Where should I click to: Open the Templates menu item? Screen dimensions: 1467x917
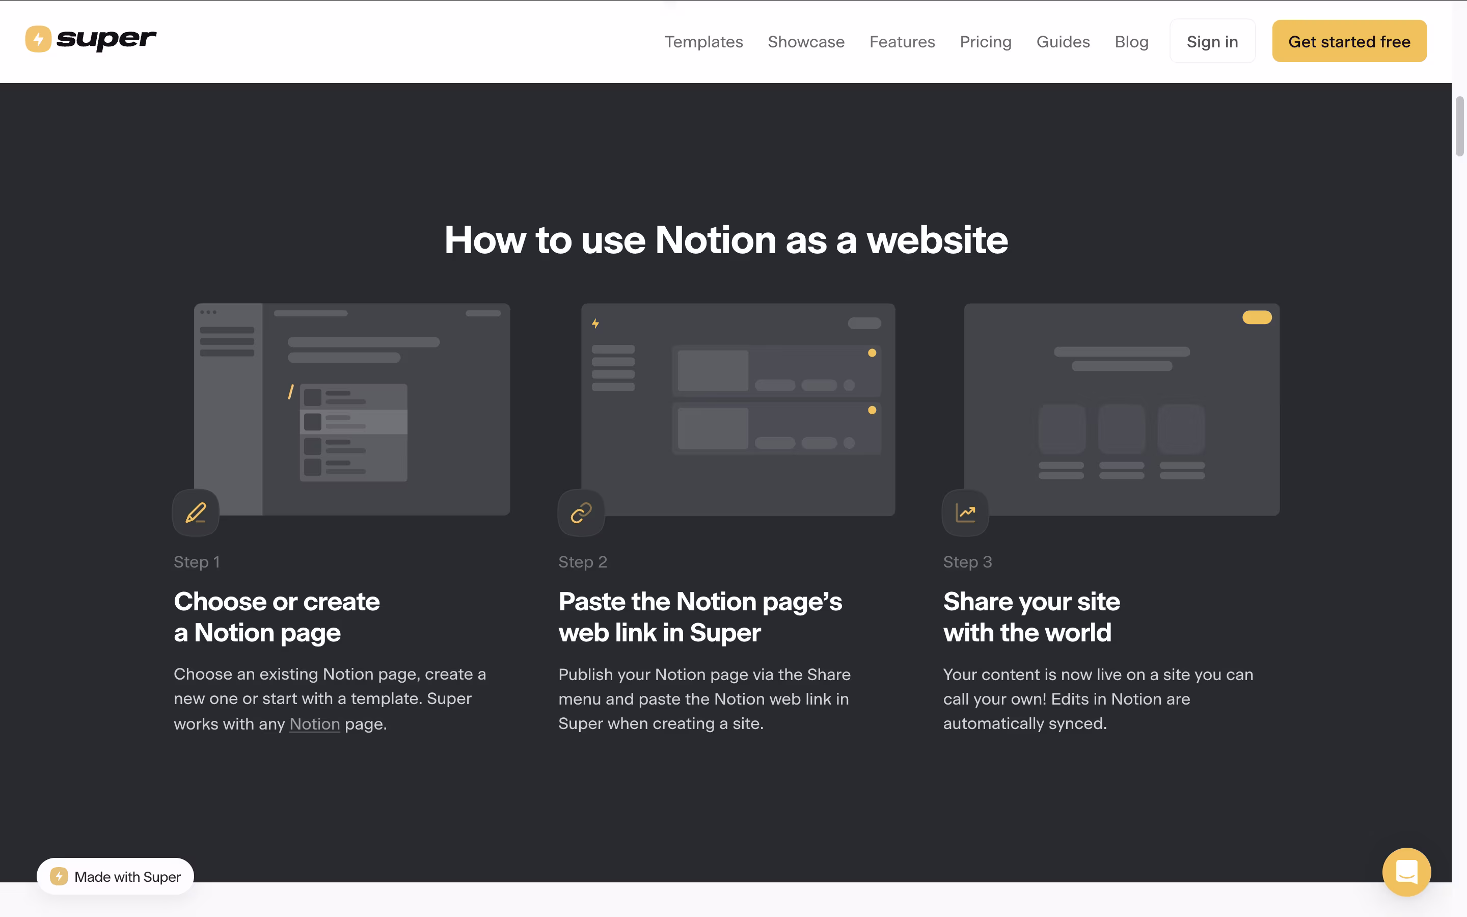[x=703, y=42]
